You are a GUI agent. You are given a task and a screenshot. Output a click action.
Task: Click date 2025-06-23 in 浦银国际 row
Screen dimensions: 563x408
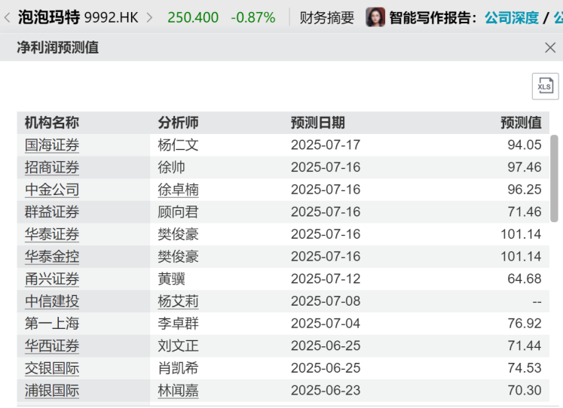326,390
